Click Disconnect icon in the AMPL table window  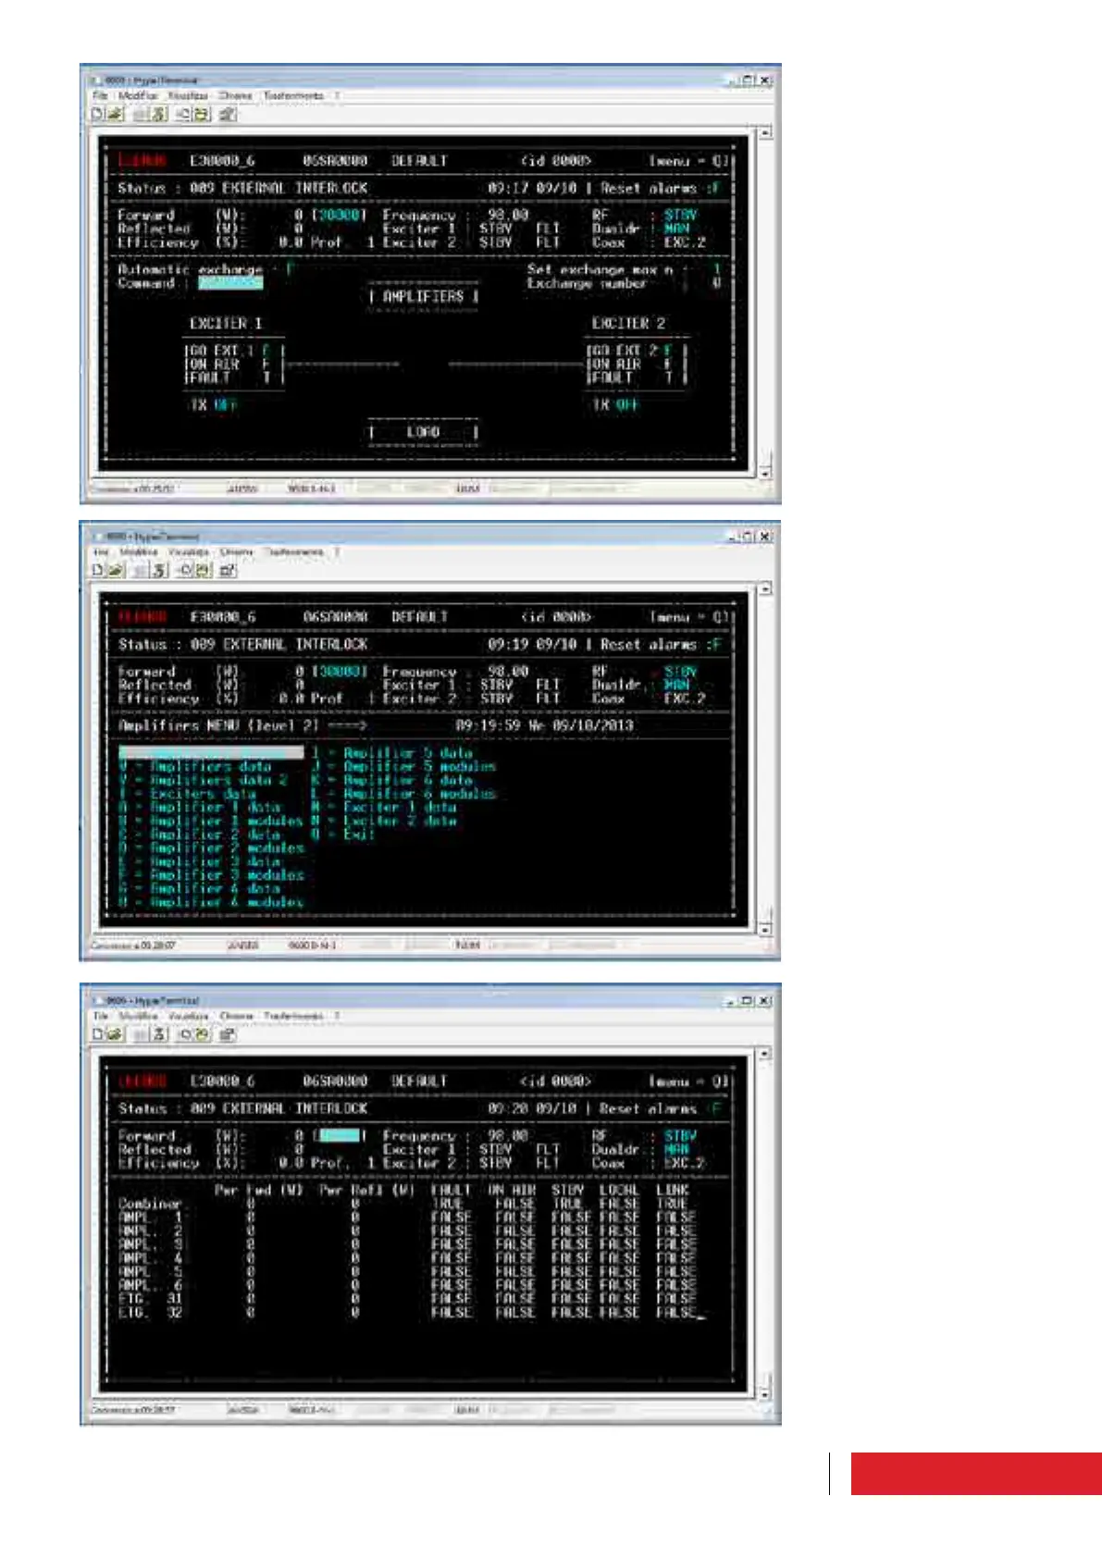coord(158,1034)
